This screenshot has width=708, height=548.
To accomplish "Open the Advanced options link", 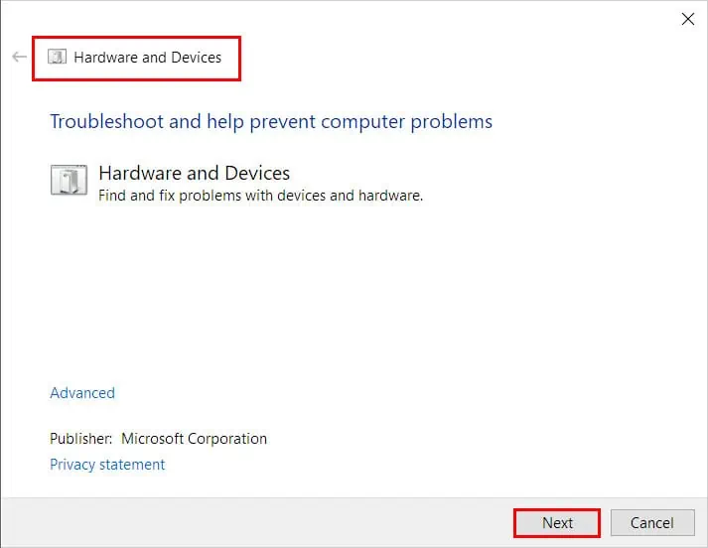I will (x=82, y=393).
